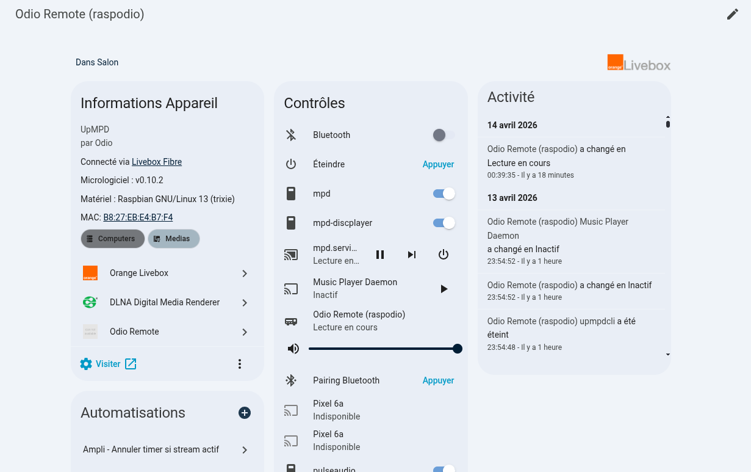Start playback on Music Player Daemon
Image resolution: width=751 pixels, height=472 pixels.
tap(444, 289)
